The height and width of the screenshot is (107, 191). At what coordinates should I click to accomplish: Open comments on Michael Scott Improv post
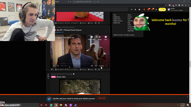coord(52,69)
